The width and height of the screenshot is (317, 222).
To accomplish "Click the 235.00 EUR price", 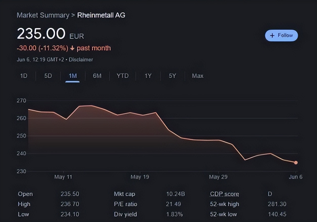I will coord(41,34).
